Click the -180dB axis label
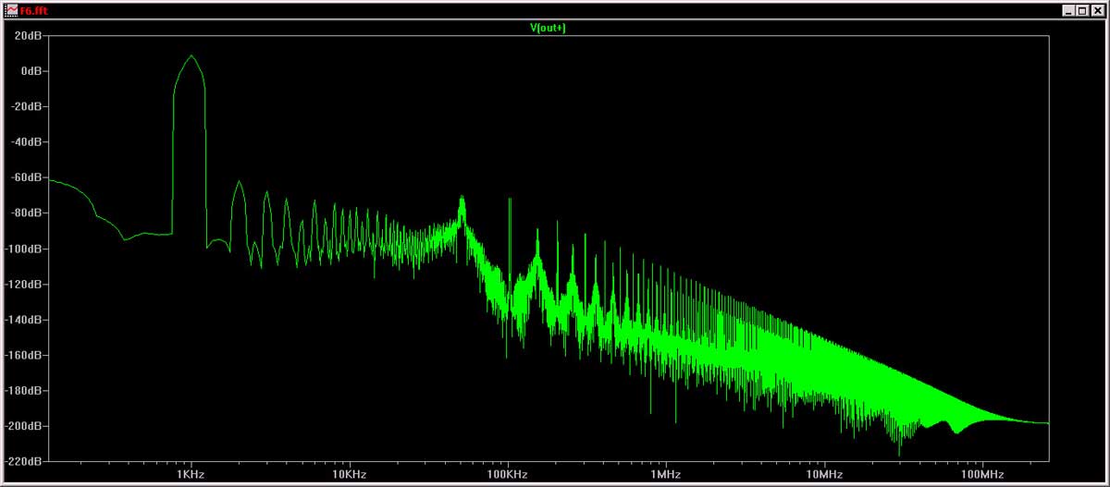1110x487 pixels. point(24,391)
